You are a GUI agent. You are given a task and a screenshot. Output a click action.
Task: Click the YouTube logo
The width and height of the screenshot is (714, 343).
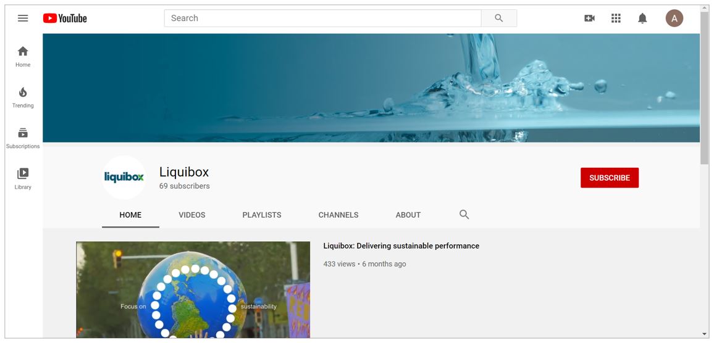(x=65, y=19)
